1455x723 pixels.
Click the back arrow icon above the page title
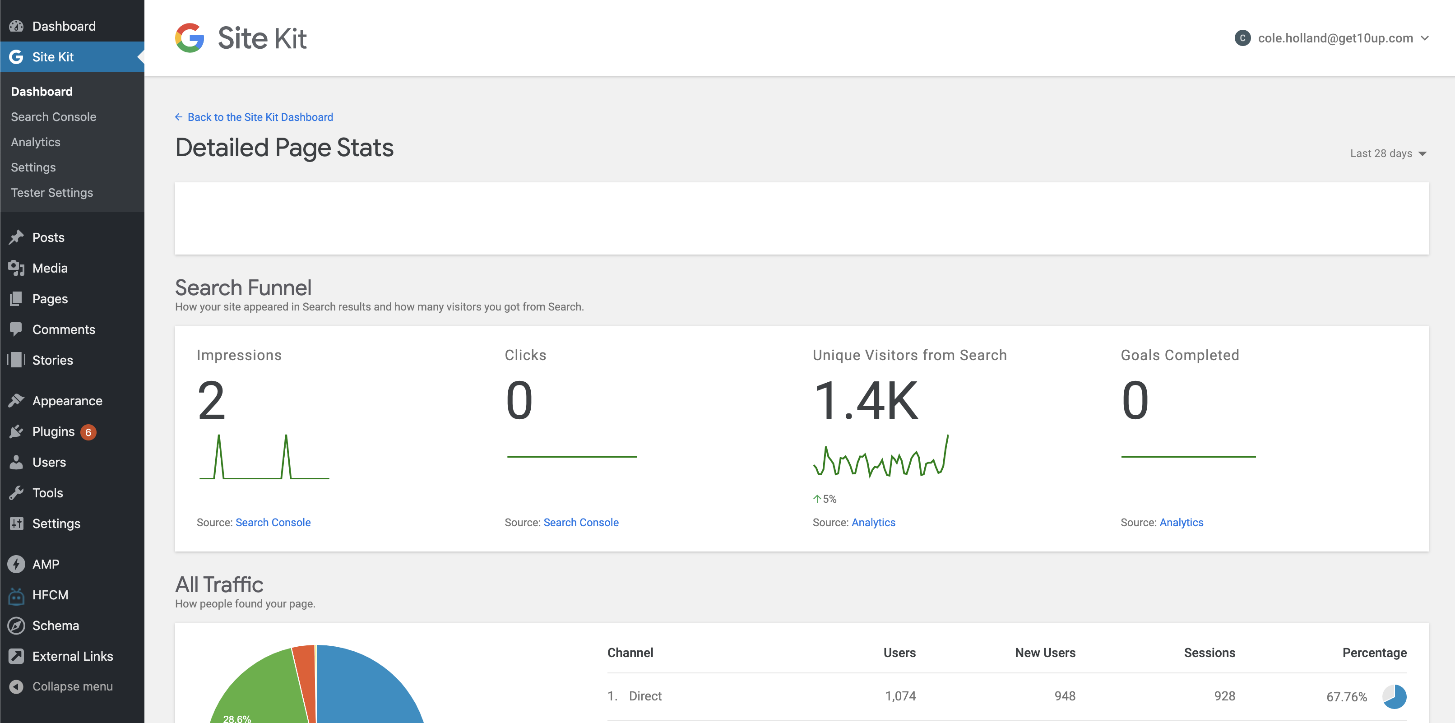[178, 117]
